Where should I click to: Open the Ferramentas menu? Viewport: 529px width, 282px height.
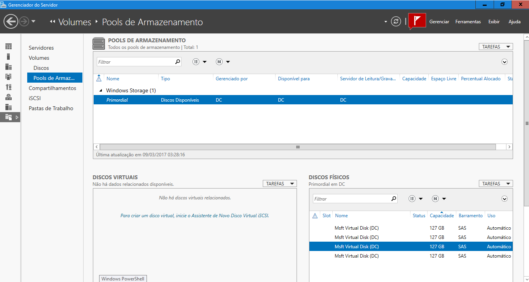pyautogui.click(x=468, y=22)
